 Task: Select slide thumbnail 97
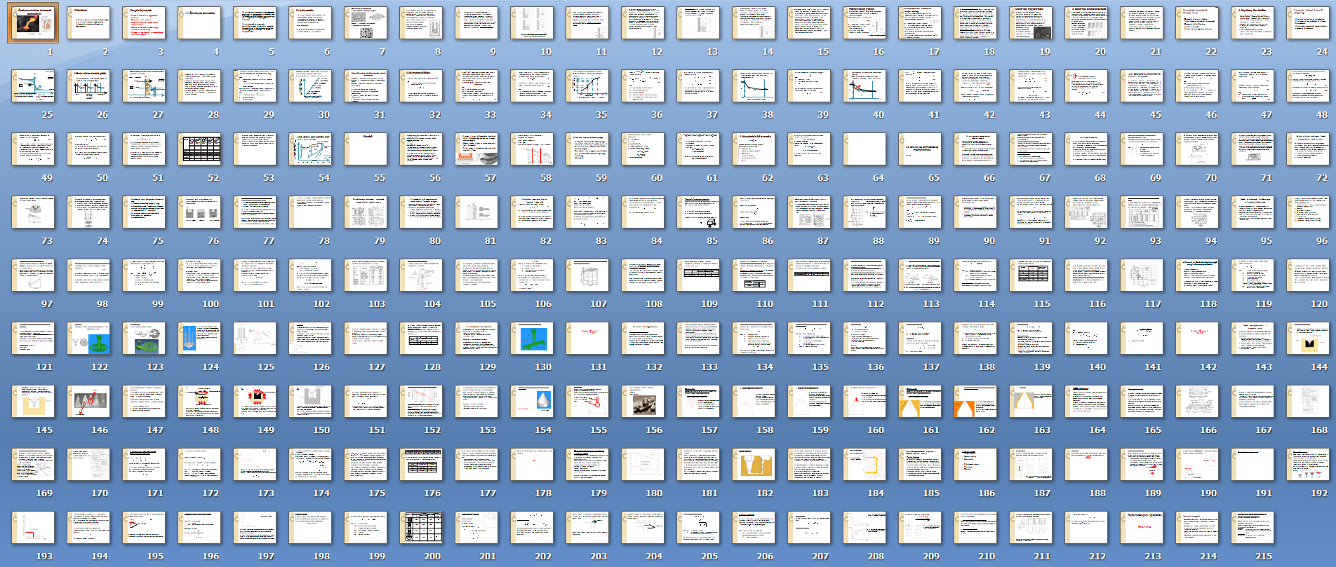pyautogui.click(x=33, y=275)
